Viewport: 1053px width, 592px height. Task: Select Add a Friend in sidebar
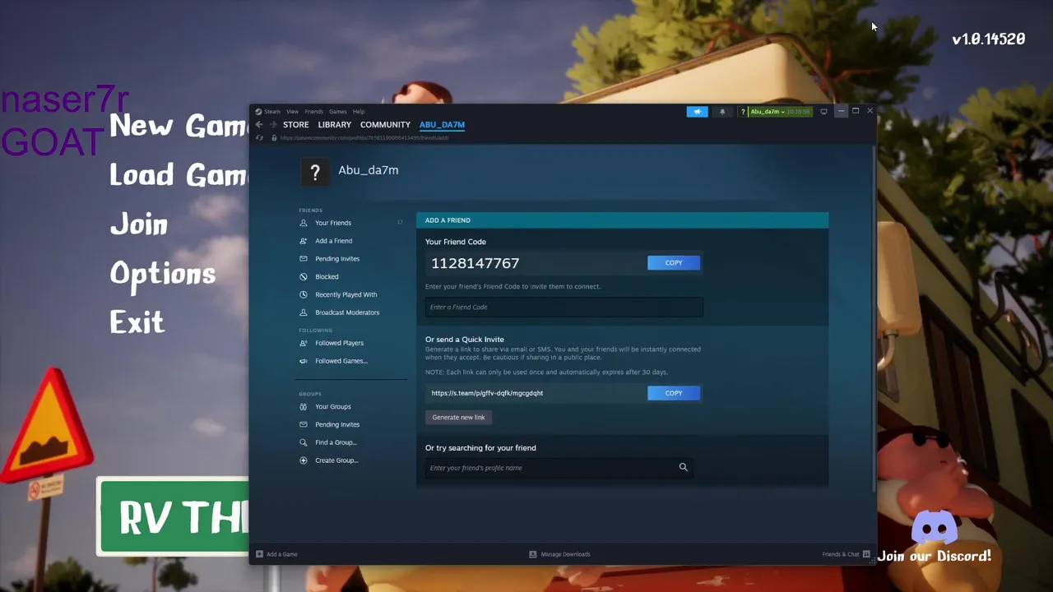(333, 241)
